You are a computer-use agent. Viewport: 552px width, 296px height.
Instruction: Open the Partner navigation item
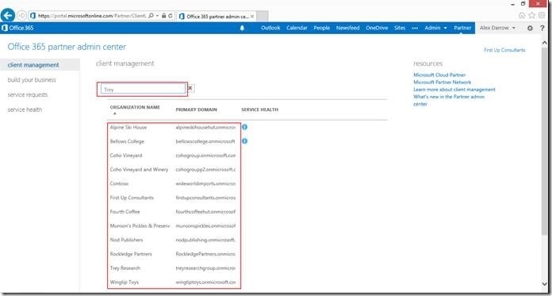tap(462, 28)
